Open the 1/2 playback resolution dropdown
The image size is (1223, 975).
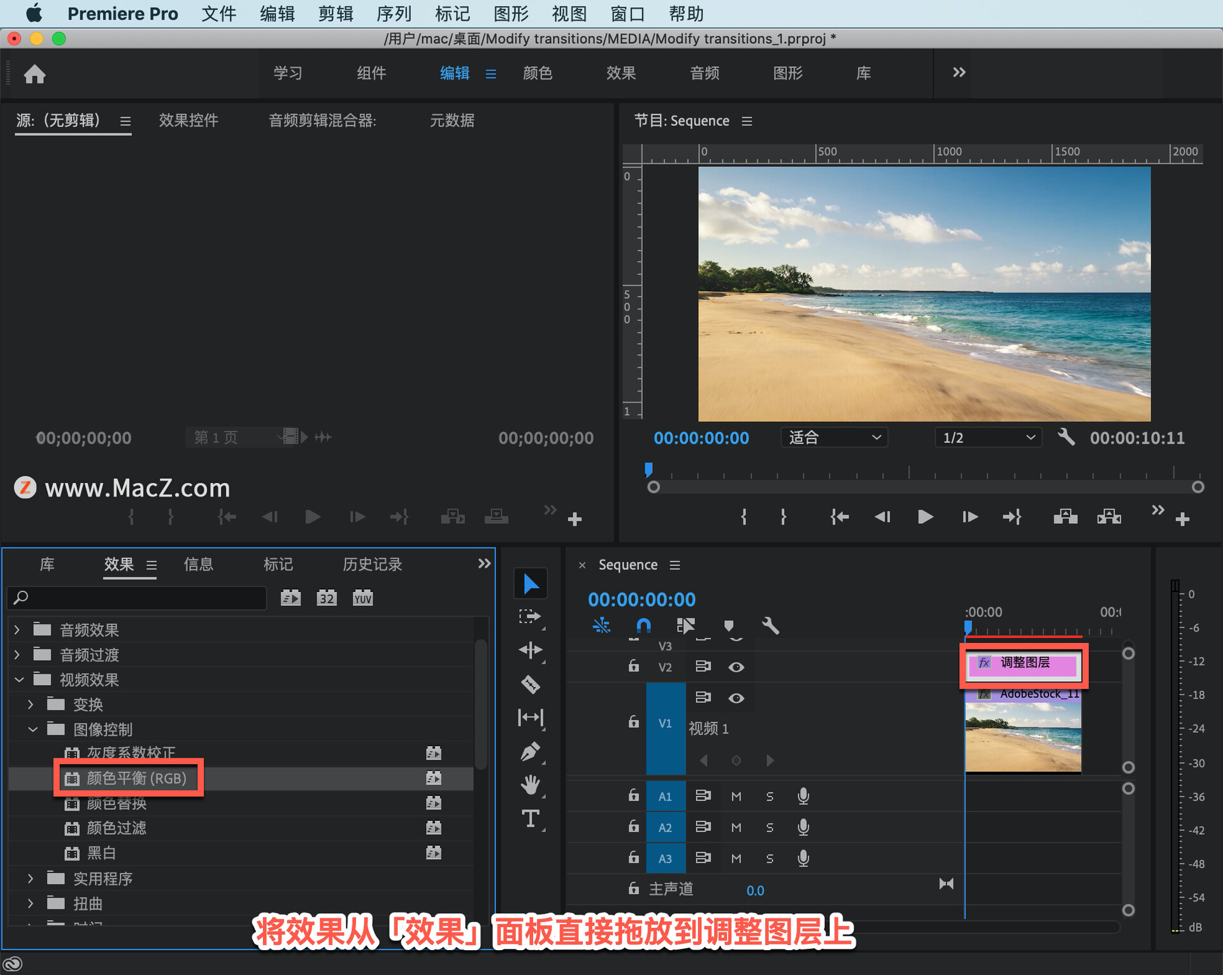click(989, 437)
